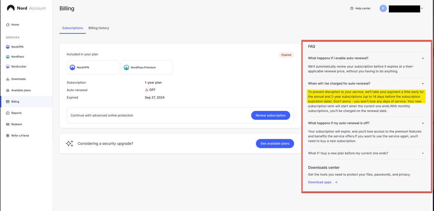
Task: Click the NordVPN sidebar icon
Action: 8,47
